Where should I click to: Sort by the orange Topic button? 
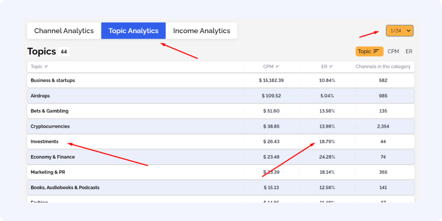pos(369,51)
